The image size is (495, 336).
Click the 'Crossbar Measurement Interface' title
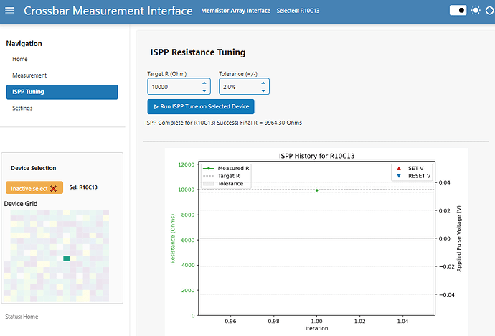(108, 11)
